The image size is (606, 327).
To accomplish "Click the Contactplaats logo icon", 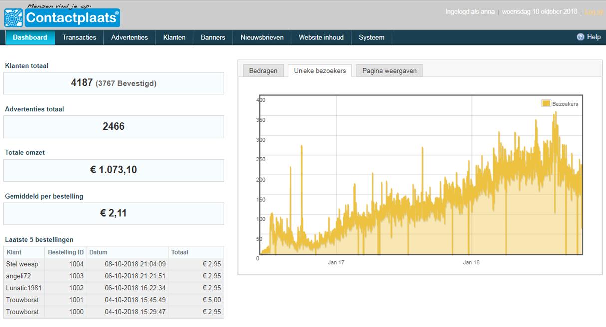I will tap(13, 18).
